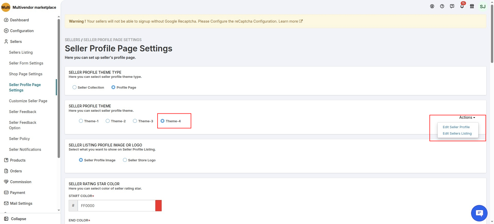Open the notifications bell icon

462,6
